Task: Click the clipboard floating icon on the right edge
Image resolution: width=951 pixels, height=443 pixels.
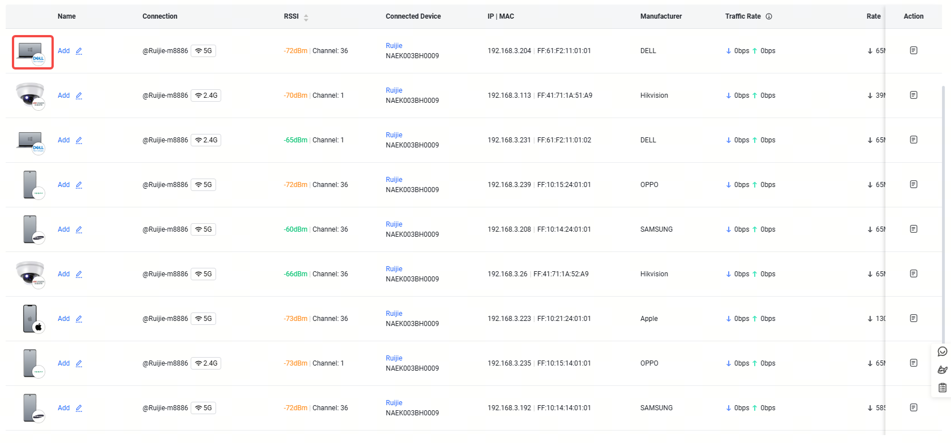Action: click(942, 388)
